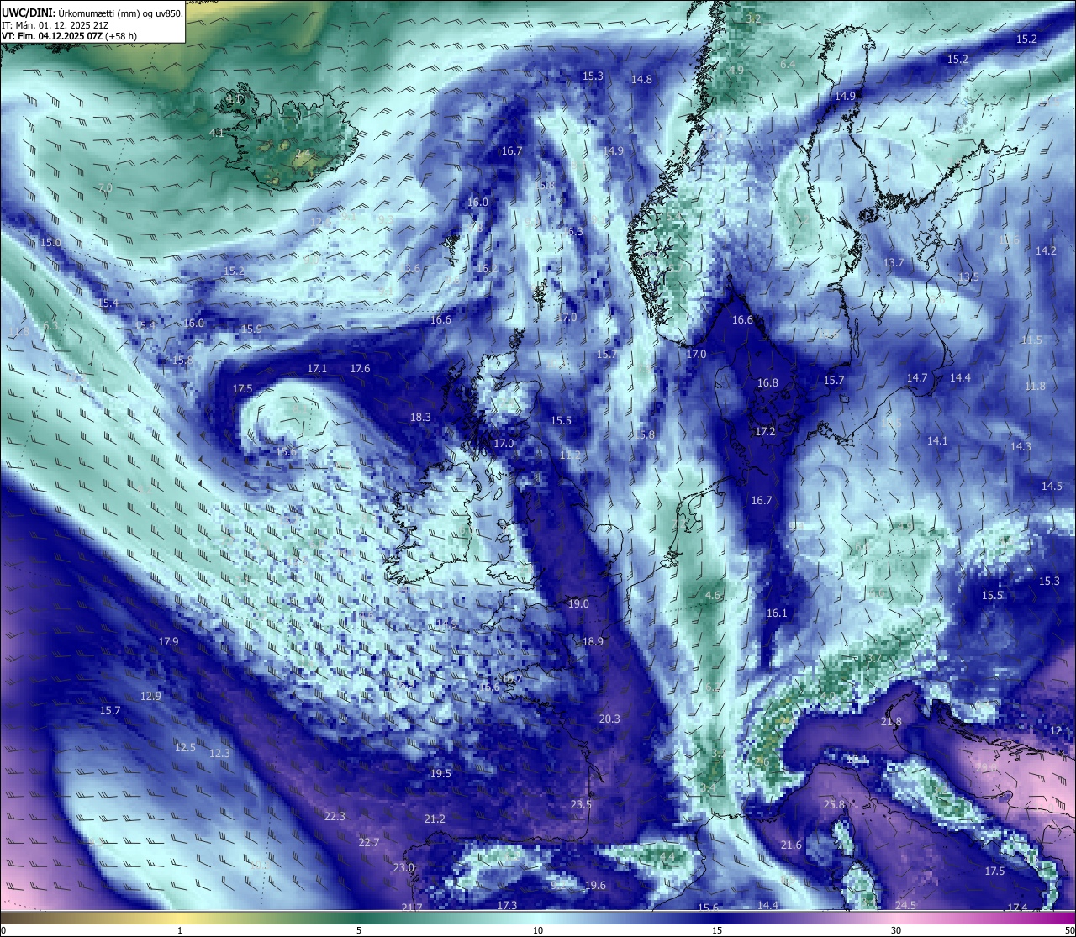The height and width of the screenshot is (937, 1076).
Task: Click the map value '15.9'
Action: point(251,329)
